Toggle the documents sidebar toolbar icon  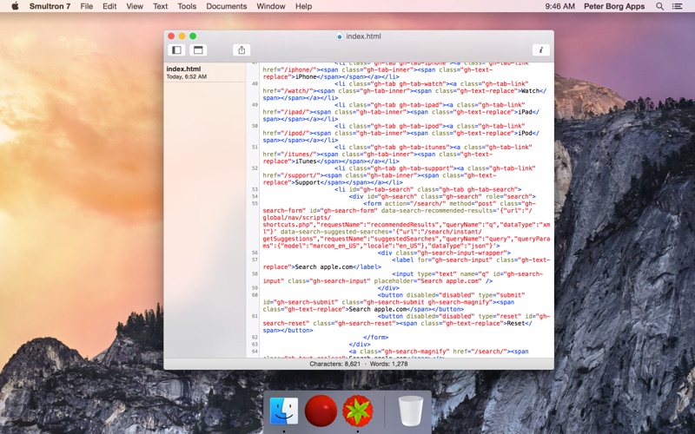176,50
